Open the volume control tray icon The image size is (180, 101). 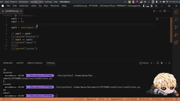pyautogui.click(x=164, y=2)
